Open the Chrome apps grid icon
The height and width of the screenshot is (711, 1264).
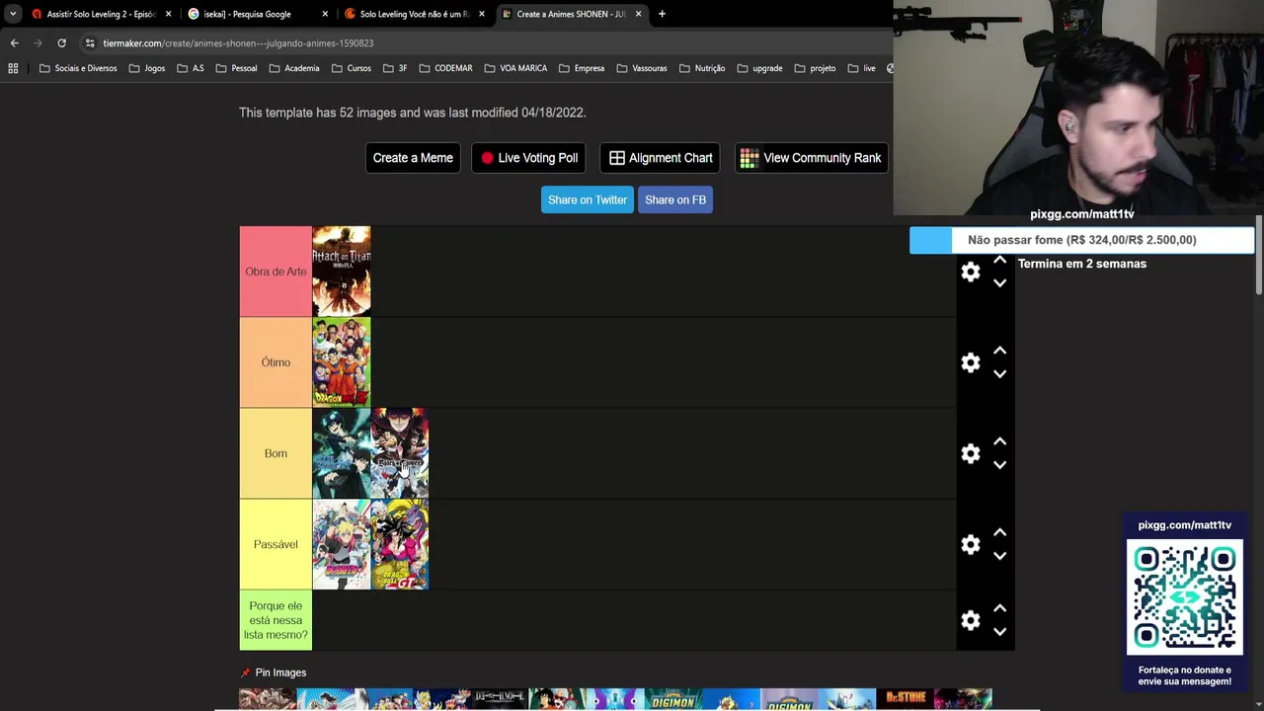click(13, 68)
